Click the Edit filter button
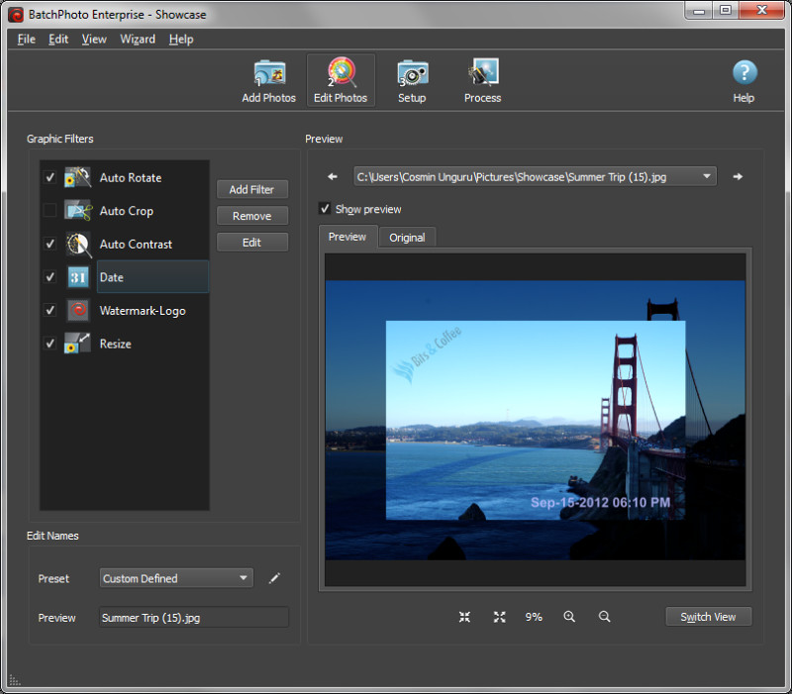 coord(252,243)
